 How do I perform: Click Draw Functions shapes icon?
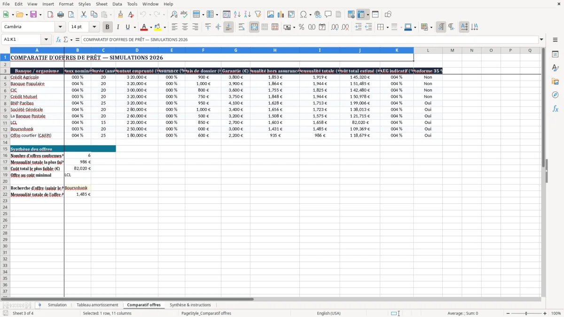388,15
